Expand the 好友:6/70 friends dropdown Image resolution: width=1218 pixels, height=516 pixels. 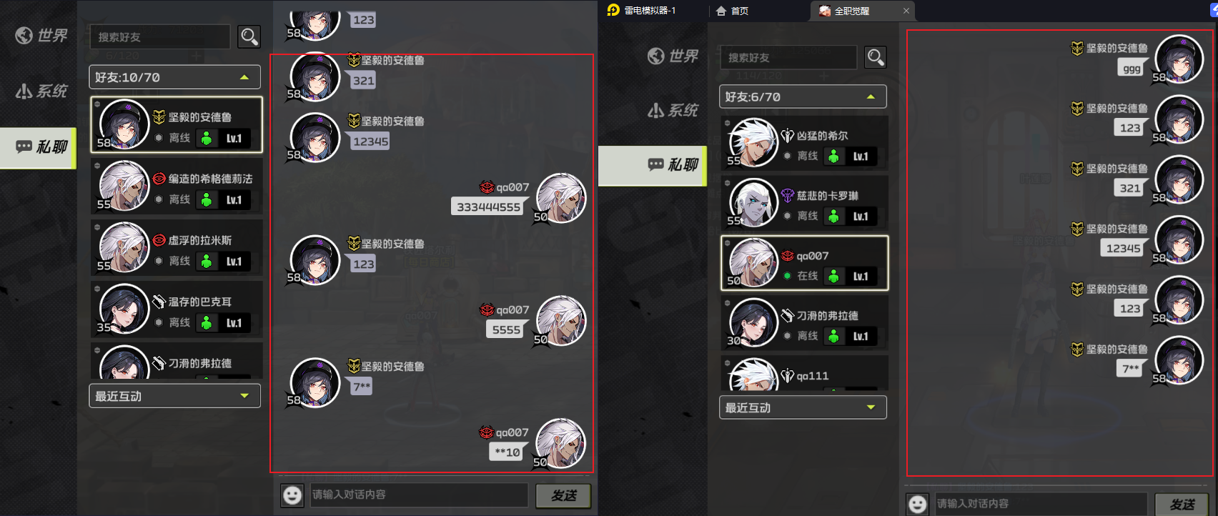(x=803, y=96)
